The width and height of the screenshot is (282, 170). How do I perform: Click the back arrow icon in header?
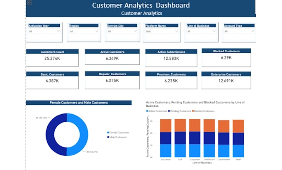click(x=30, y=2)
